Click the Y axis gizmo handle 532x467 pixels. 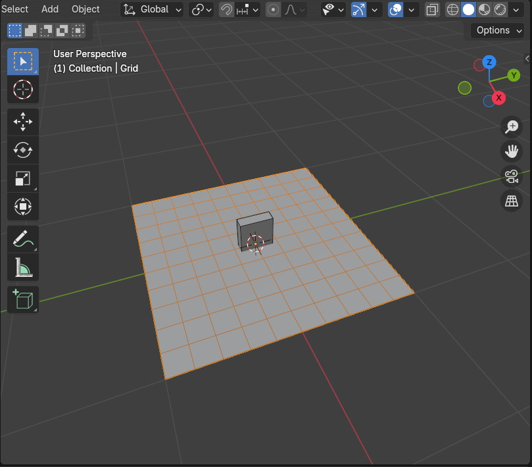[514, 76]
